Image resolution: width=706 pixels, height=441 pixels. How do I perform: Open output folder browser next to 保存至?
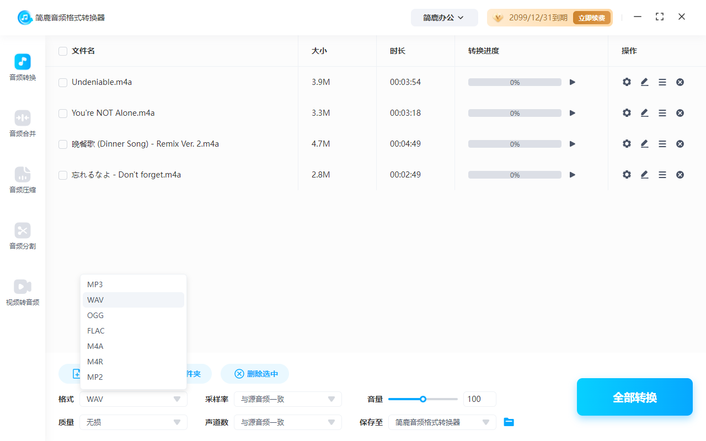pyautogui.click(x=509, y=422)
